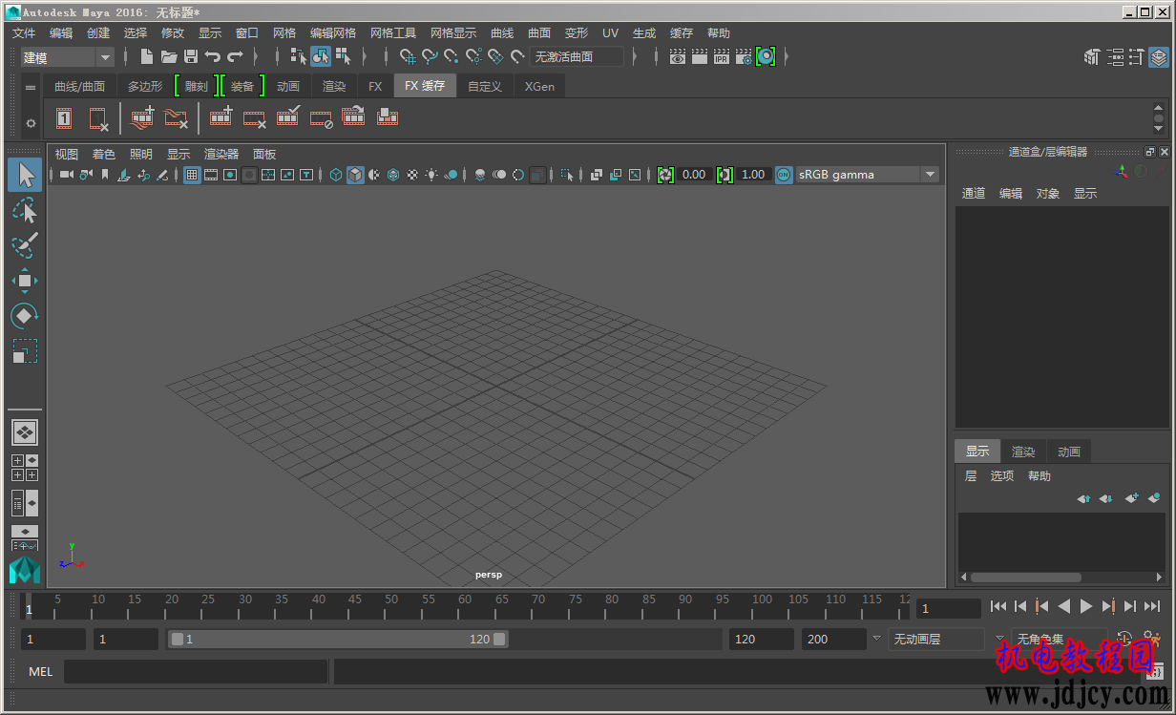Open the 文件 menu
The width and height of the screenshot is (1176, 715).
24,33
